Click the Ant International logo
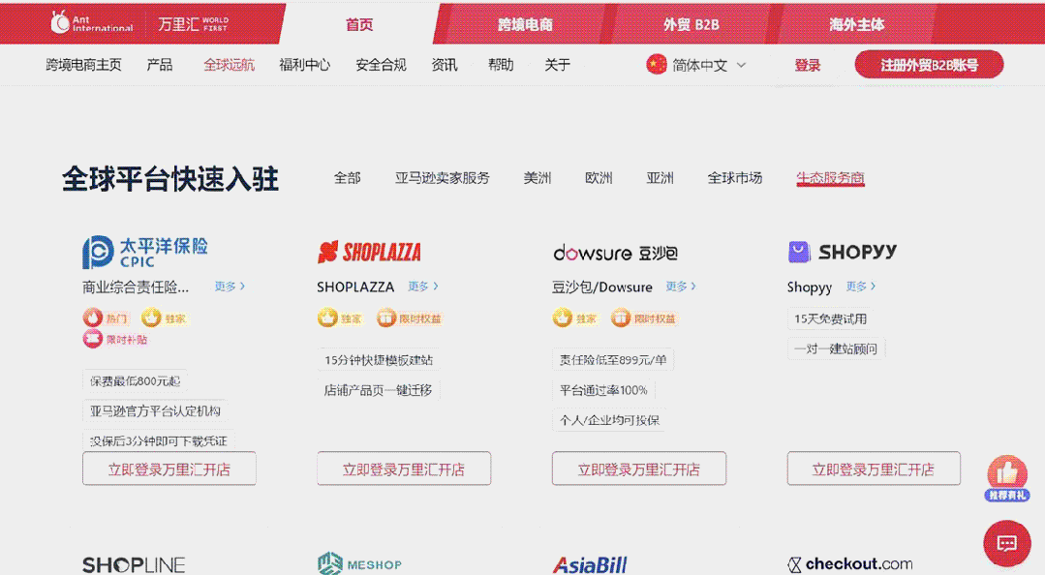This screenshot has width=1045, height=575. 92,22
